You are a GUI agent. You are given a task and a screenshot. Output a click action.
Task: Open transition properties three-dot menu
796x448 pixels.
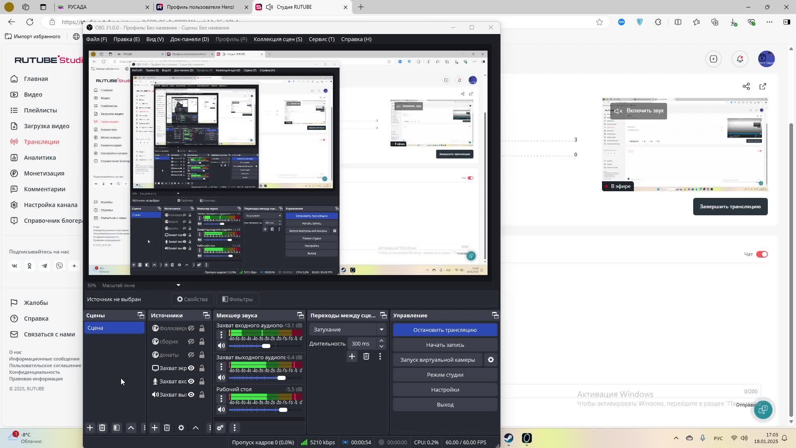pyautogui.click(x=380, y=356)
